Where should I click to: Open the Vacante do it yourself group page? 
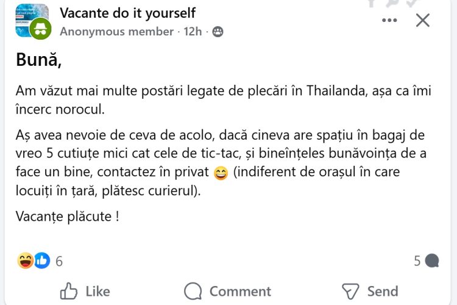[128, 13]
